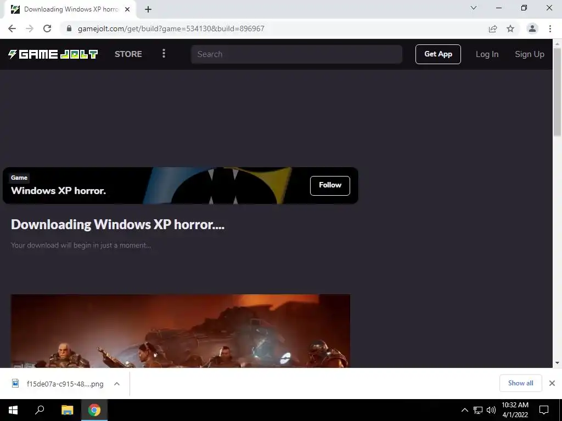
Task: Open Windows taskbar search
Action: [x=40, y=410]
